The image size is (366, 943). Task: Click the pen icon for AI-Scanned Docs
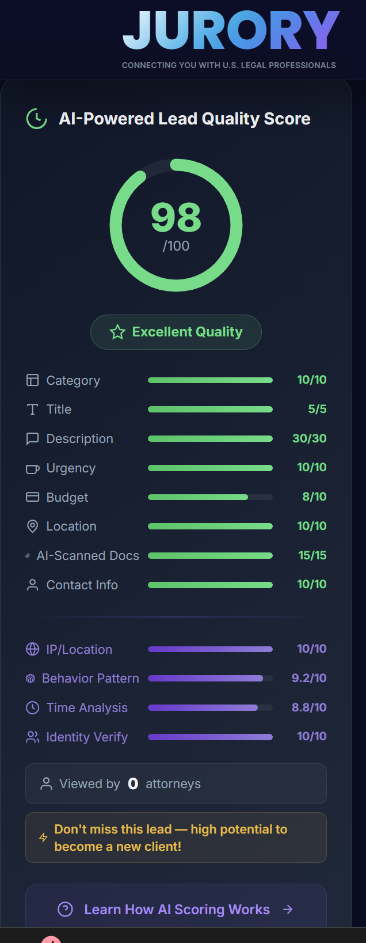coord(27,555)
